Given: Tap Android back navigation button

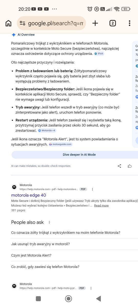Looking at the screenshot, I should pyautogui.click(x=98, y=298).
